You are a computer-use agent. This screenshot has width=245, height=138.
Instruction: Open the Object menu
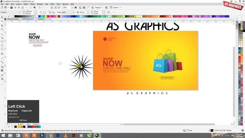pos(26,4)
